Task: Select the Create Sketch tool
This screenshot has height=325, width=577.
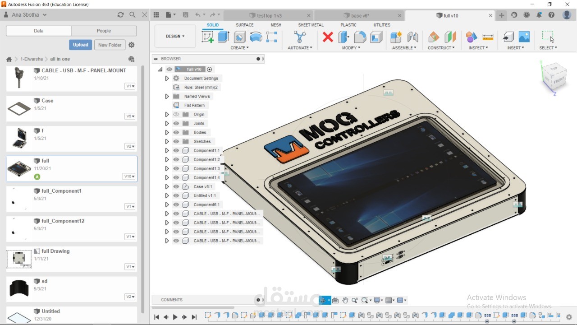Action: pos(208,37)
